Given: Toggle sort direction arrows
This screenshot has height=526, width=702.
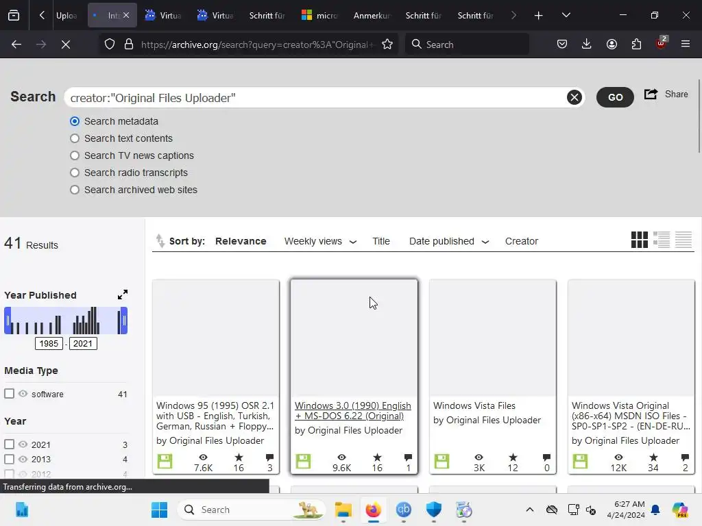Looking at the screenshot, I should (x=160, y=241).
